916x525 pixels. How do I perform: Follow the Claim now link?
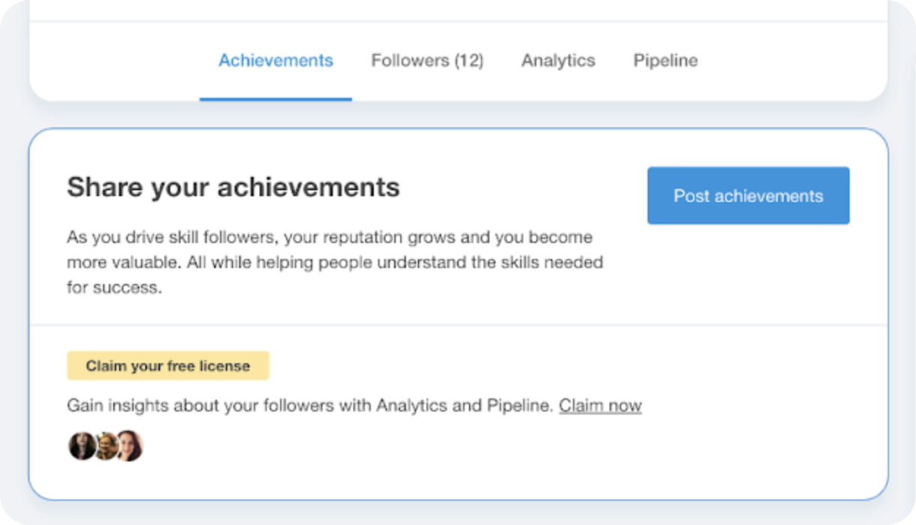click(x=600, y=406)
